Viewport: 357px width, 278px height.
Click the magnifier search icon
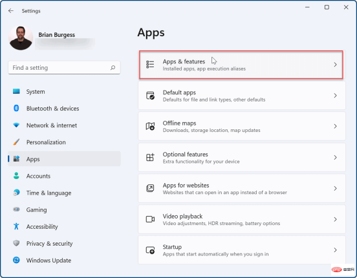point(113,68)
